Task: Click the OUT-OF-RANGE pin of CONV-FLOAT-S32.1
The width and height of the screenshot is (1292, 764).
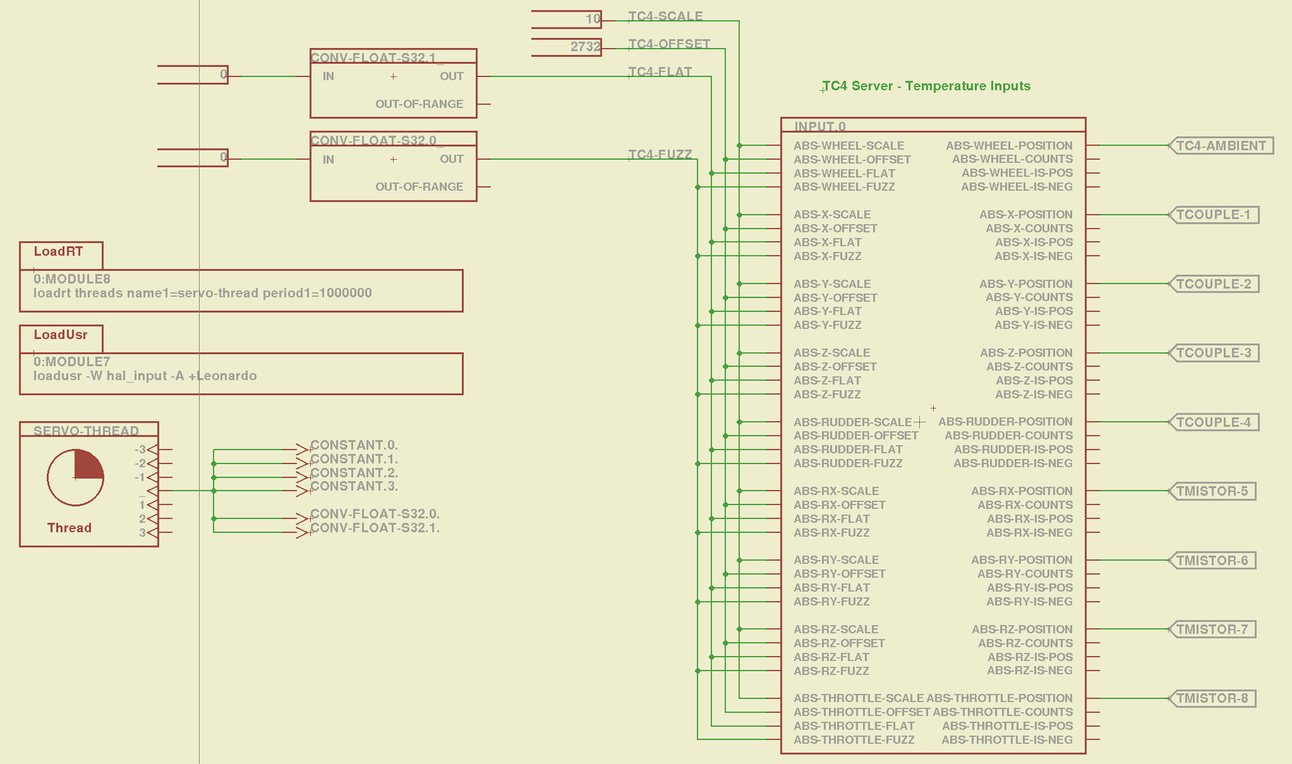Action: point(419,104)
